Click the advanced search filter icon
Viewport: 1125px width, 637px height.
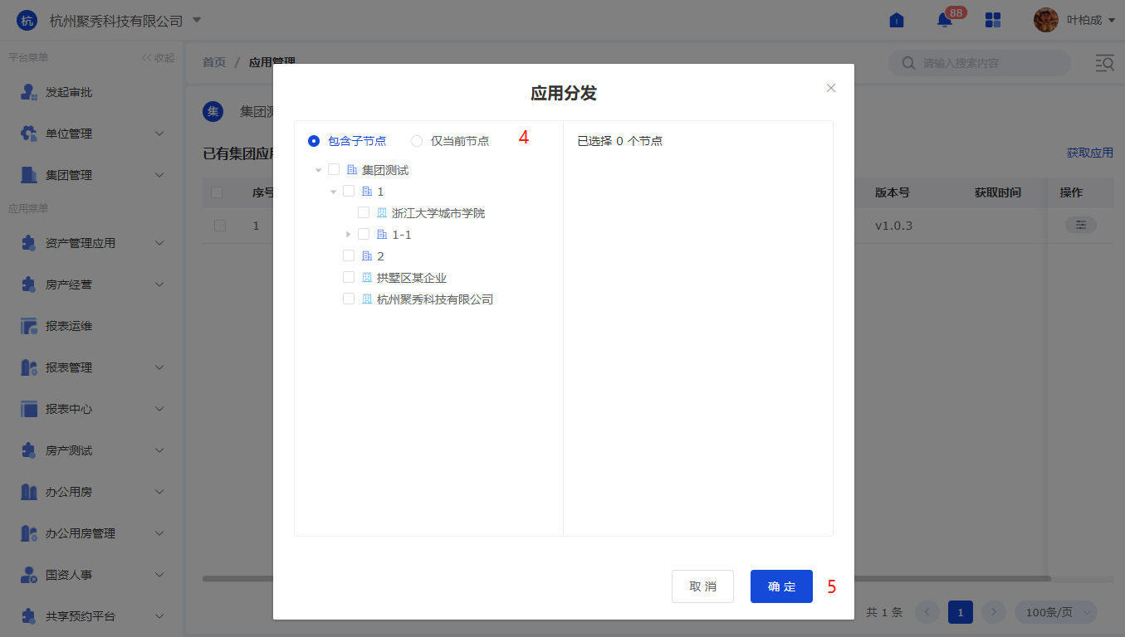1104,63
